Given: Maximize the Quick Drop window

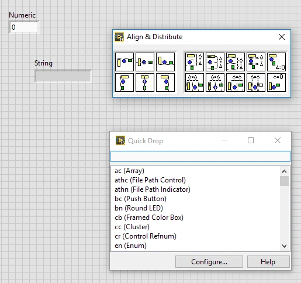Looking at the screenshot, I should pos(251,140).
